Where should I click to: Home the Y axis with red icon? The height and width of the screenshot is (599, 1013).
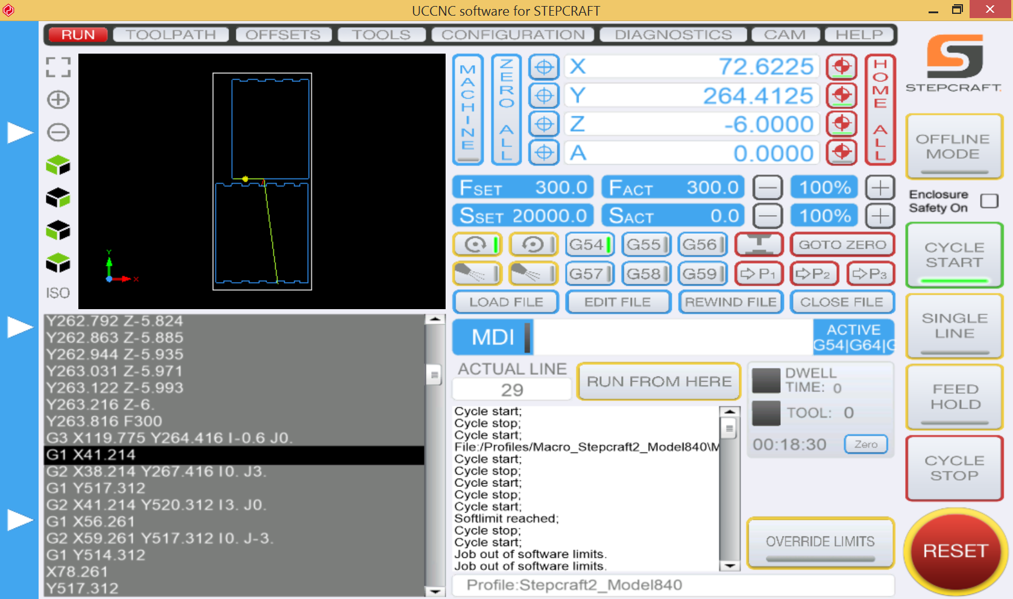pos(842,95)
